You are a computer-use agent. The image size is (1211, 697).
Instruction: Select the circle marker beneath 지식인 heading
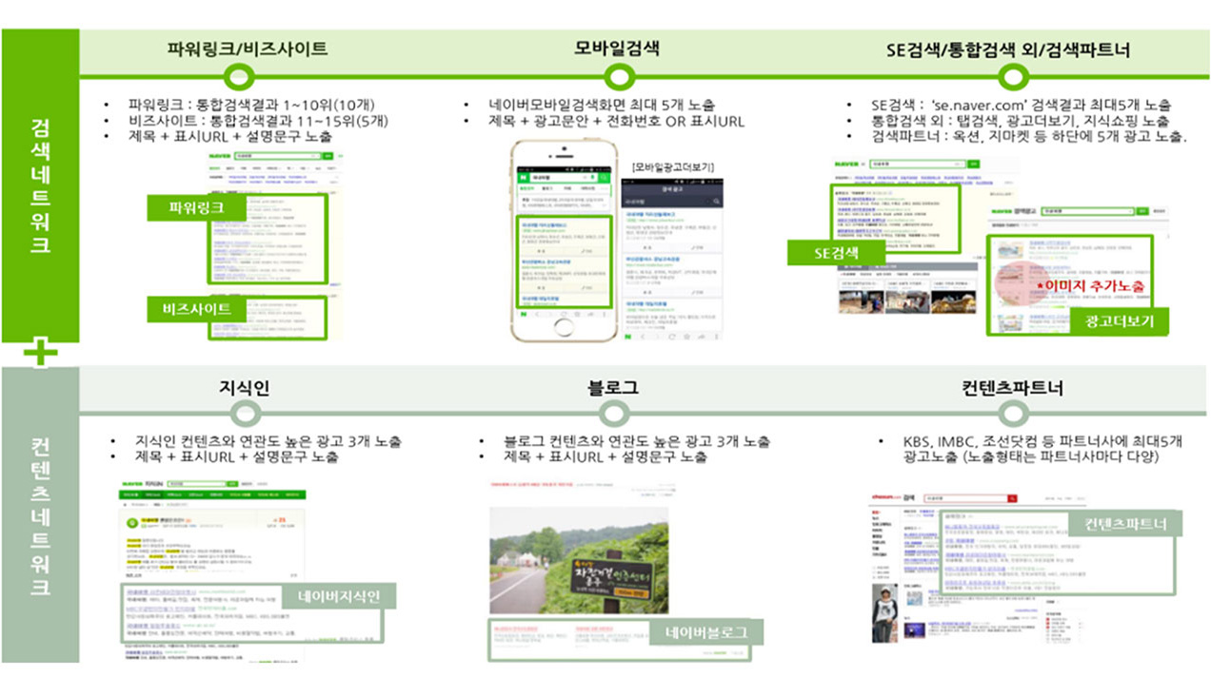coord(246,414)
